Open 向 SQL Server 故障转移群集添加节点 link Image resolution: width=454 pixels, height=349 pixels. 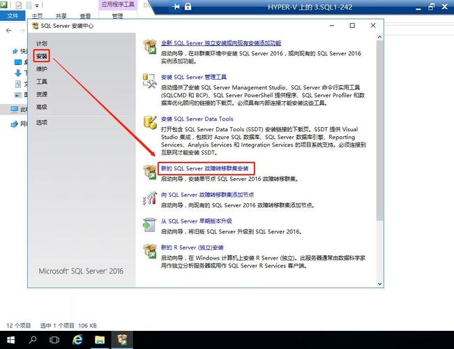pos(207,195)
